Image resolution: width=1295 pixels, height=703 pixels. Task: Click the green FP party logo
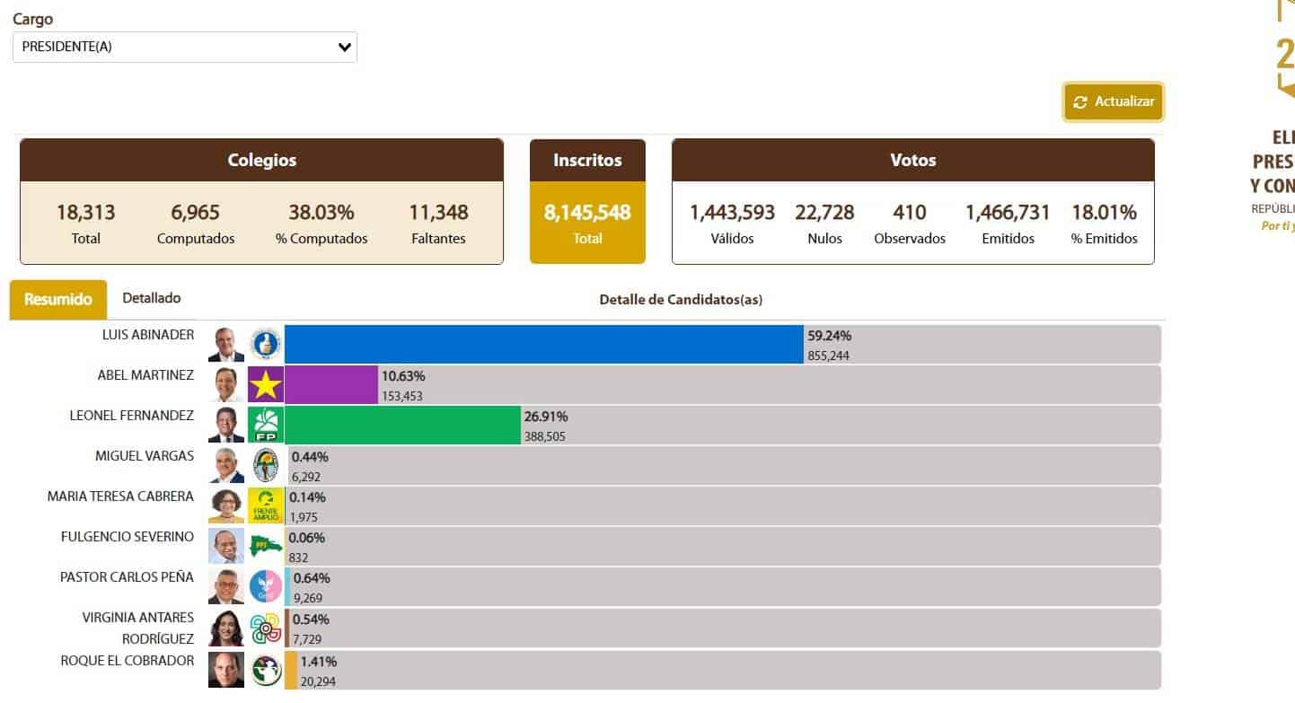click(265, 426)
